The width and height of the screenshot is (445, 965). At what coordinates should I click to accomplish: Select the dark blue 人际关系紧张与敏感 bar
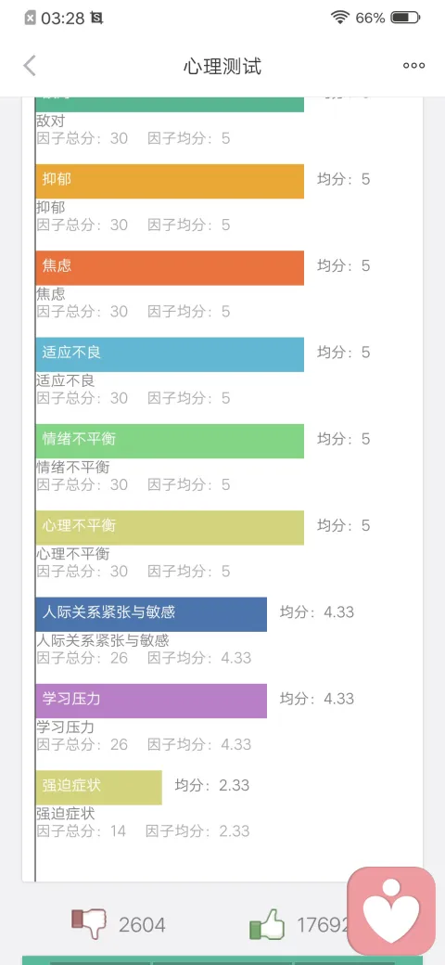tap(151, 614)
